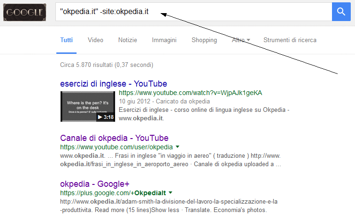The image size is (355, 220).
Task: Select the Tutti tab
Action: coord(66,40)
